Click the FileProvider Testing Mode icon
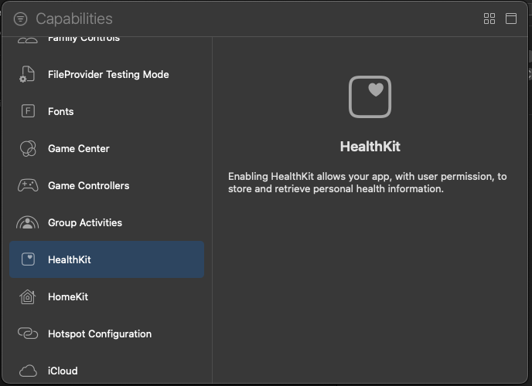 click(x=28, y=75)
